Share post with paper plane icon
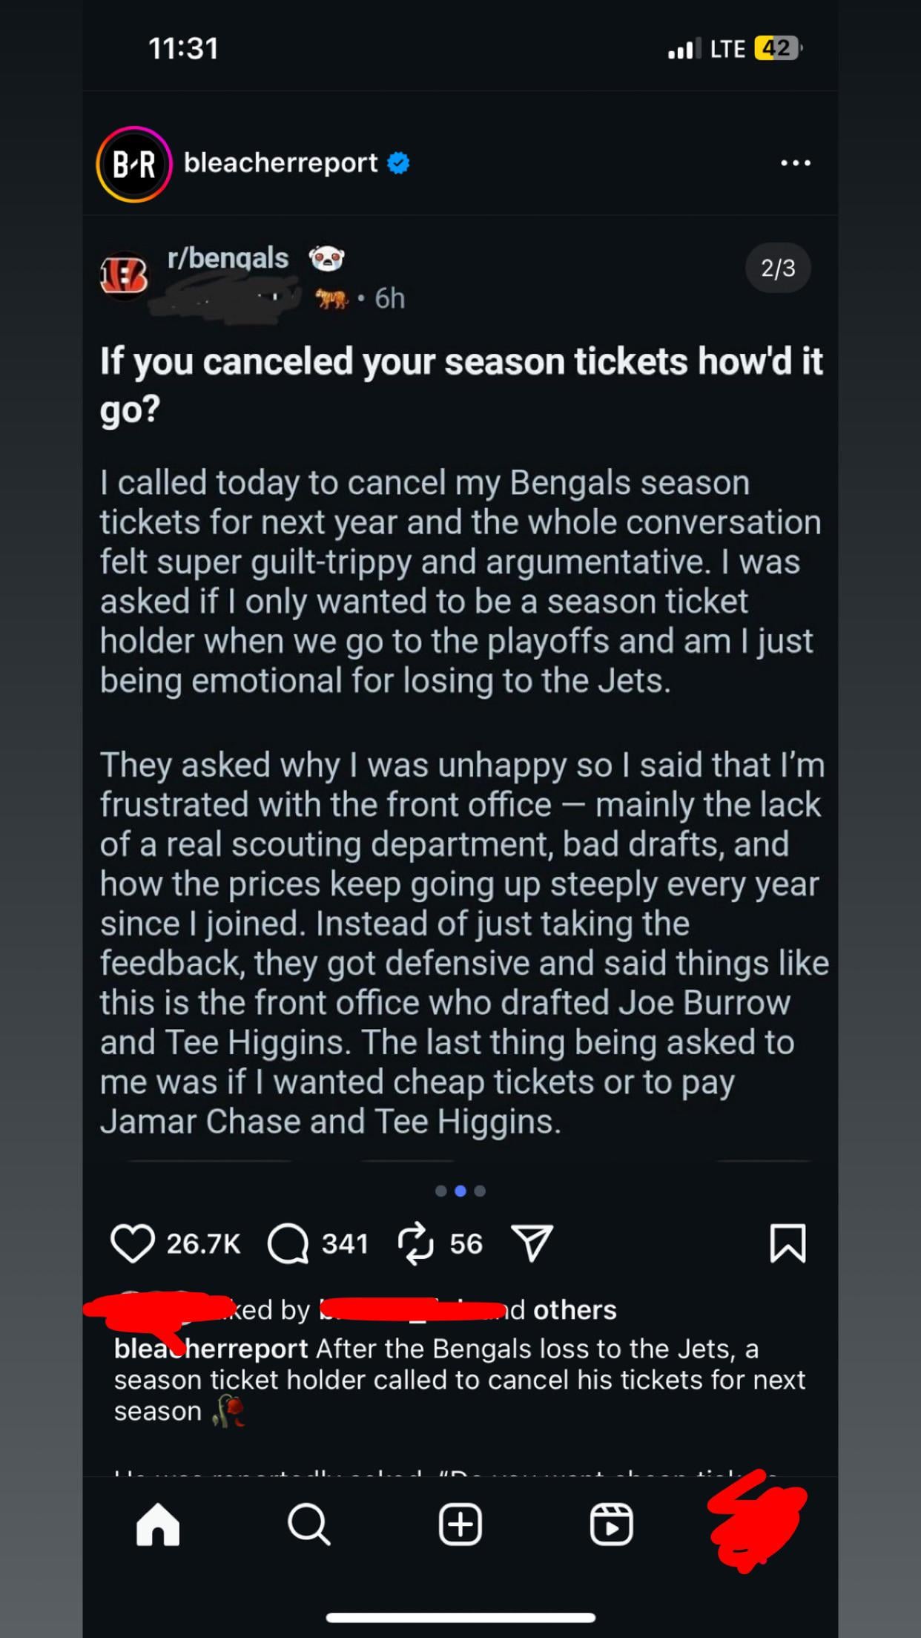This screenshot has height=1638, width=921. pyautogui.click(x=532, y=1243)
